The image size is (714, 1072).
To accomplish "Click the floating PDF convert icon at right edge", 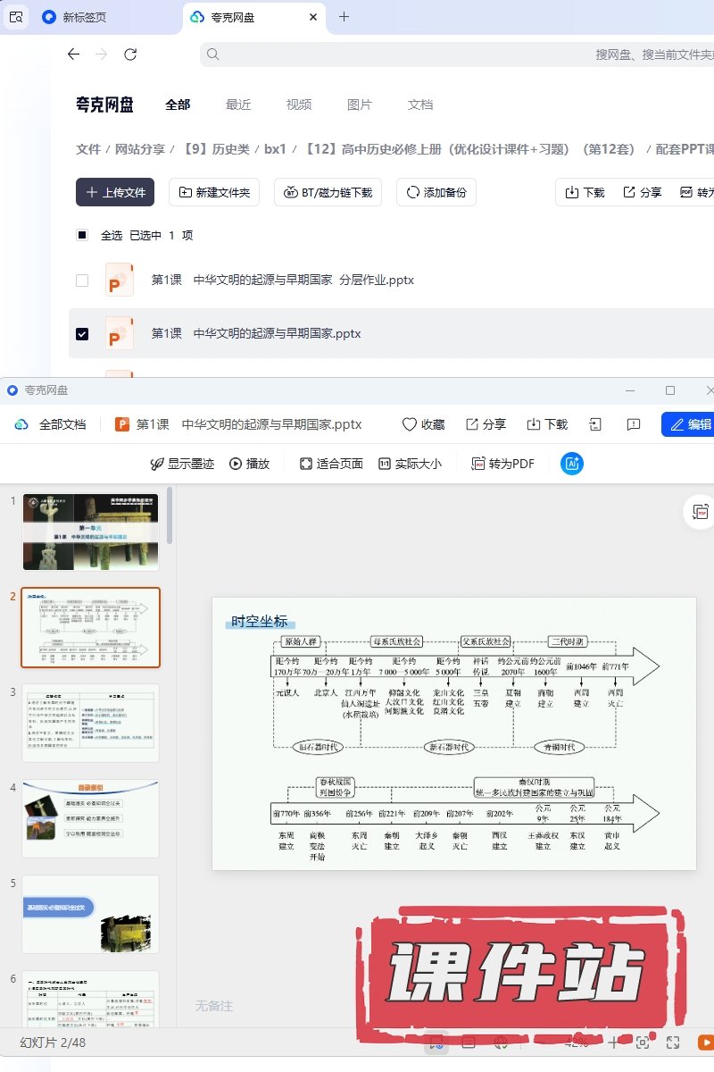I will (699, 512).
